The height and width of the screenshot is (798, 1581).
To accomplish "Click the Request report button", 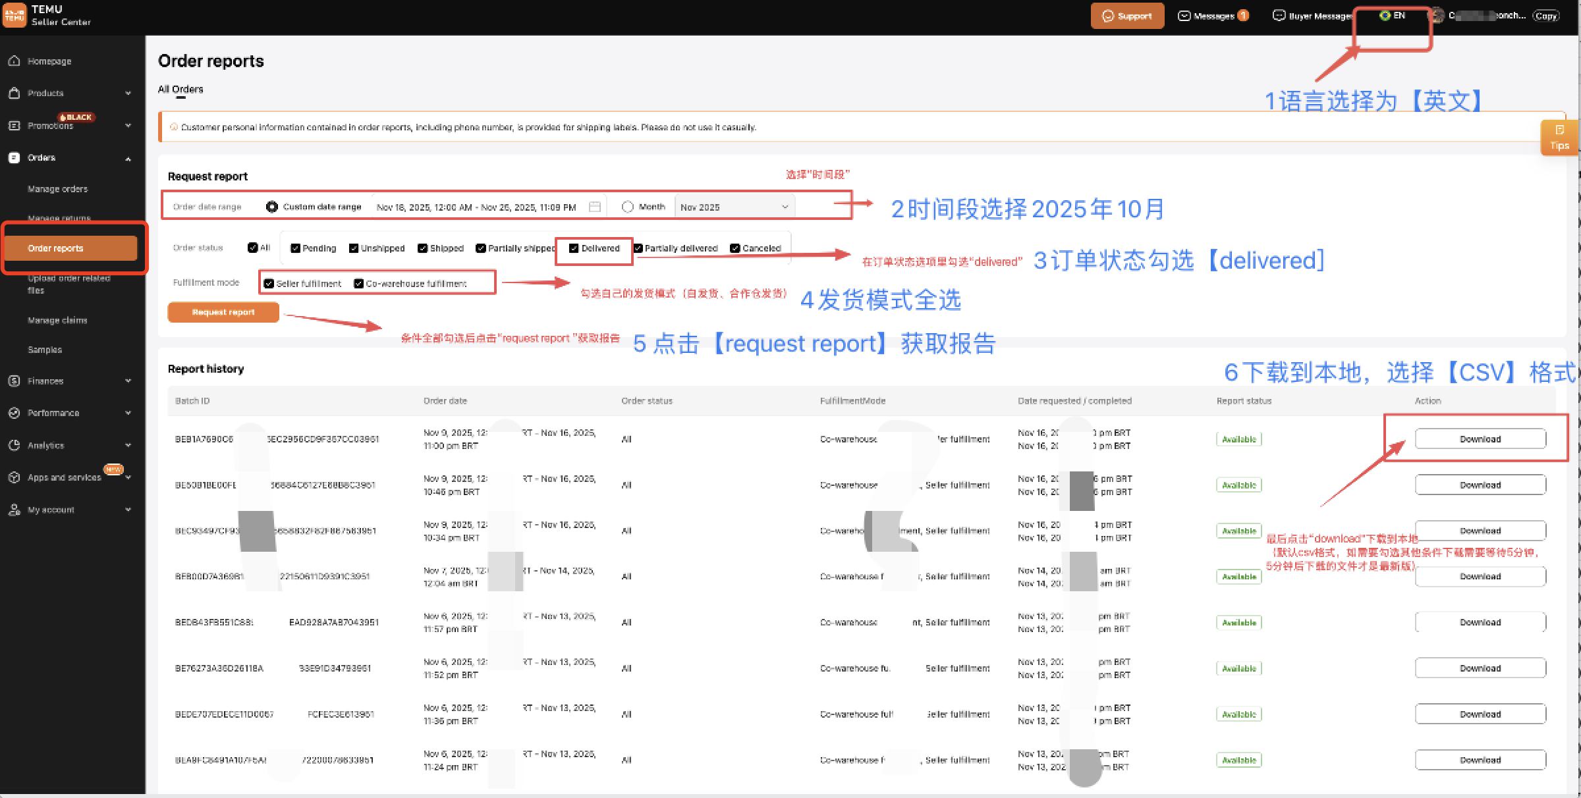I will [x=223, y=312].
